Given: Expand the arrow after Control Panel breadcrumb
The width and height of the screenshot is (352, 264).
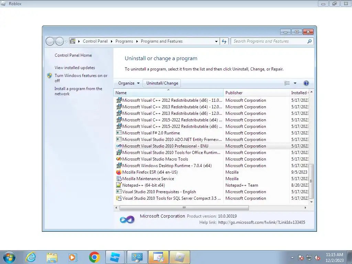Looking at the screenshot, I should (x=112, y=41).
